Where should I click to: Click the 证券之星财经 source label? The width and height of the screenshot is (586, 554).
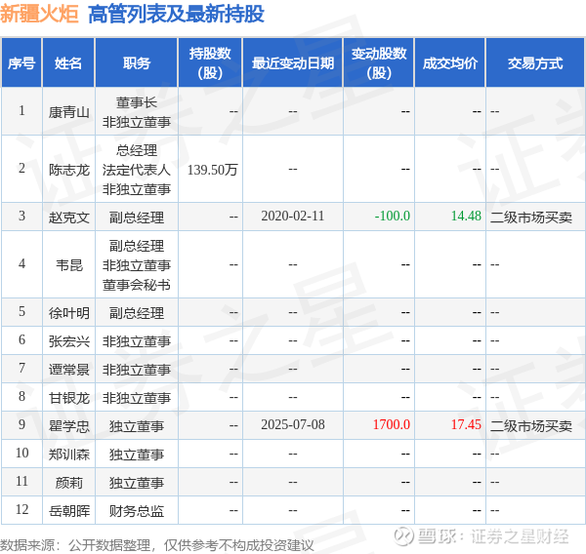coord(520,536)
